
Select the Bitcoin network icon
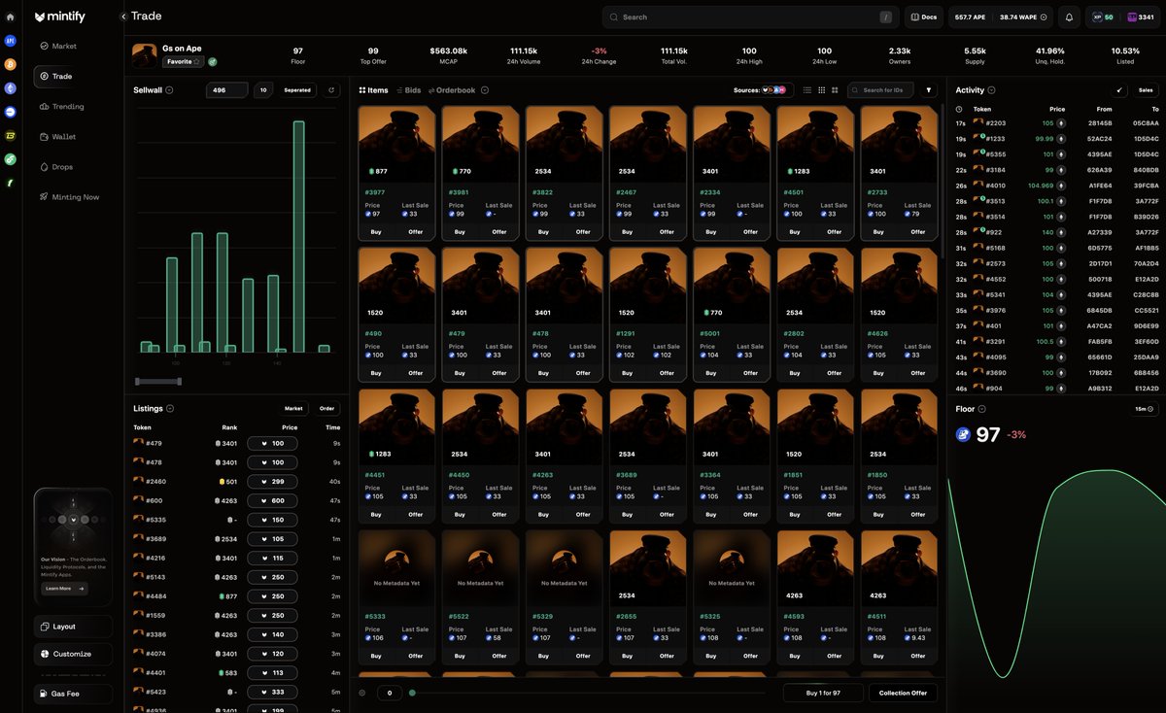point(10,64)
